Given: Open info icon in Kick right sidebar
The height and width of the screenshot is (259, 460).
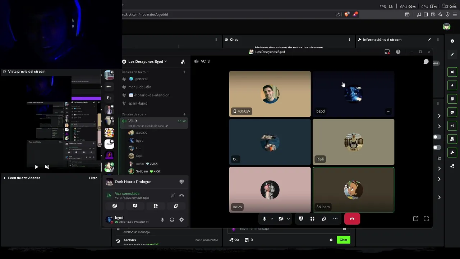Looking at the screenshot, I should pyautogui.click(x=452, y=41).
